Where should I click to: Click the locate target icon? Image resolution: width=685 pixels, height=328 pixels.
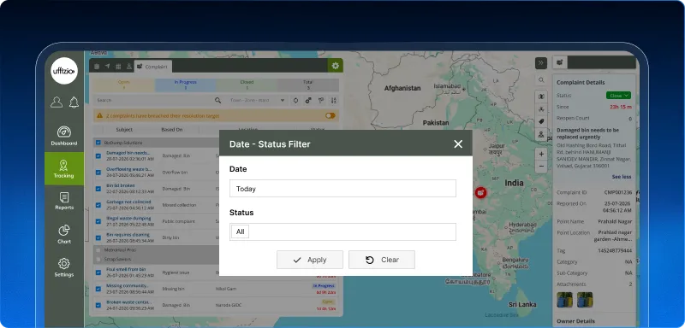(295, 101)
